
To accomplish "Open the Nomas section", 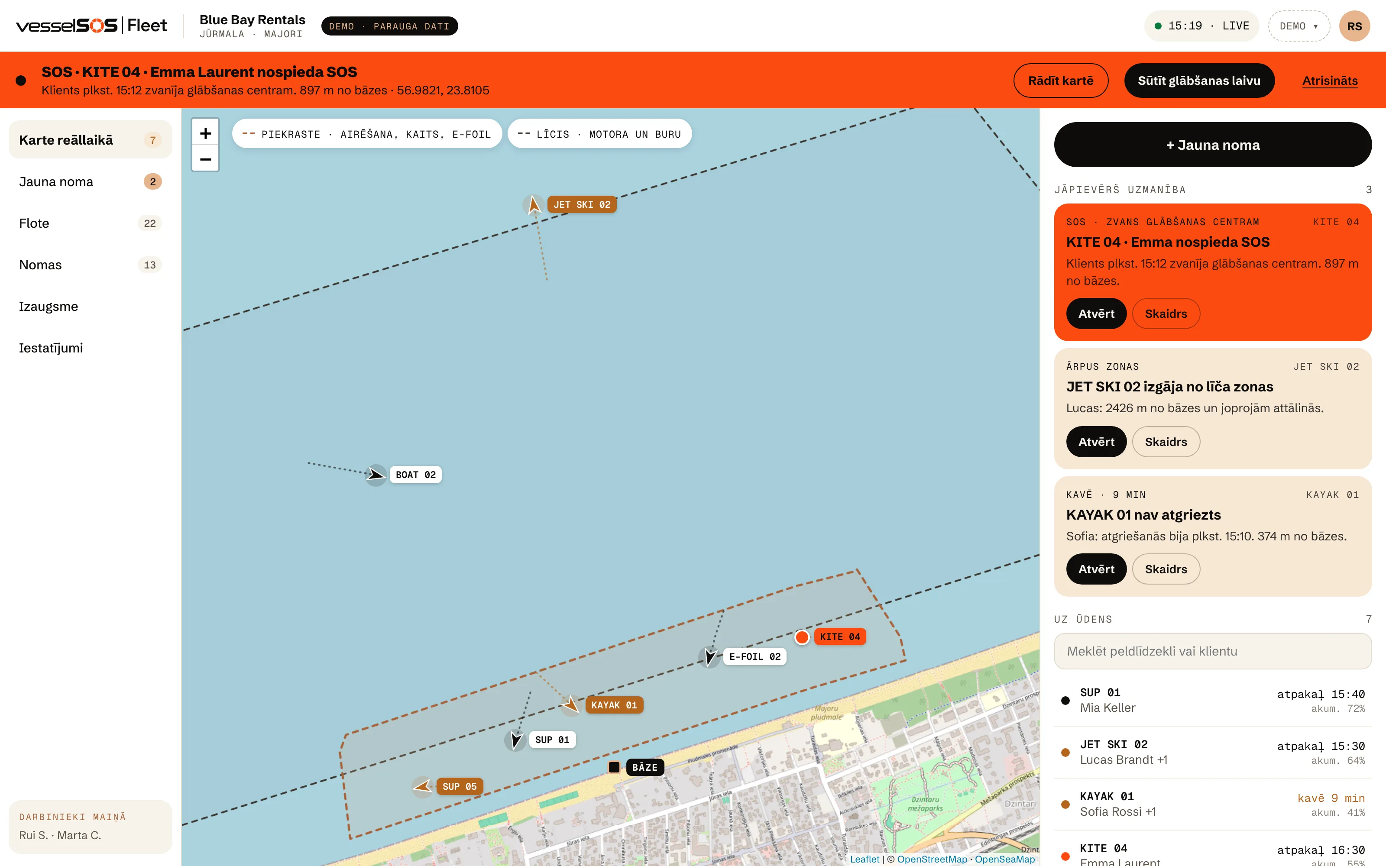I will (91, 265).
